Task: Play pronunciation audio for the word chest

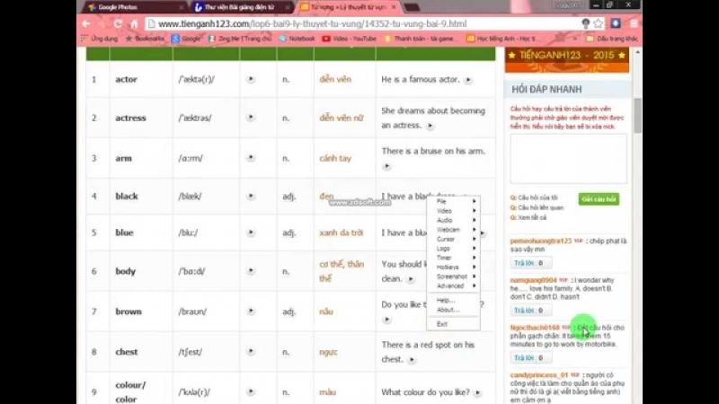Action: [x=251, y=352]
